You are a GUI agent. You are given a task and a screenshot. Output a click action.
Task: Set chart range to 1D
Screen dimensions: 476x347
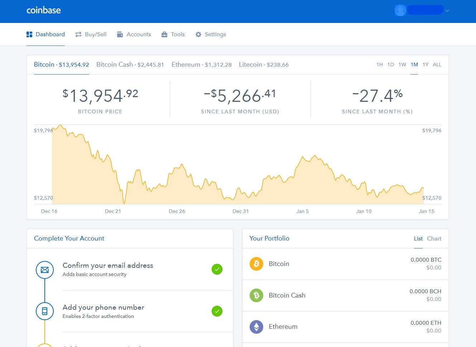[x=391, y=65]
